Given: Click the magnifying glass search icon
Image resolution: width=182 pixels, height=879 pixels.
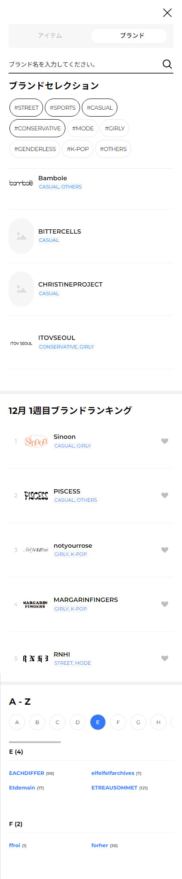Looking at the screenshot, I should click(167, 64).
